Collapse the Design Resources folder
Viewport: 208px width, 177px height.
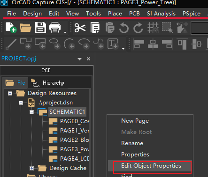click(x=10, y=94)
